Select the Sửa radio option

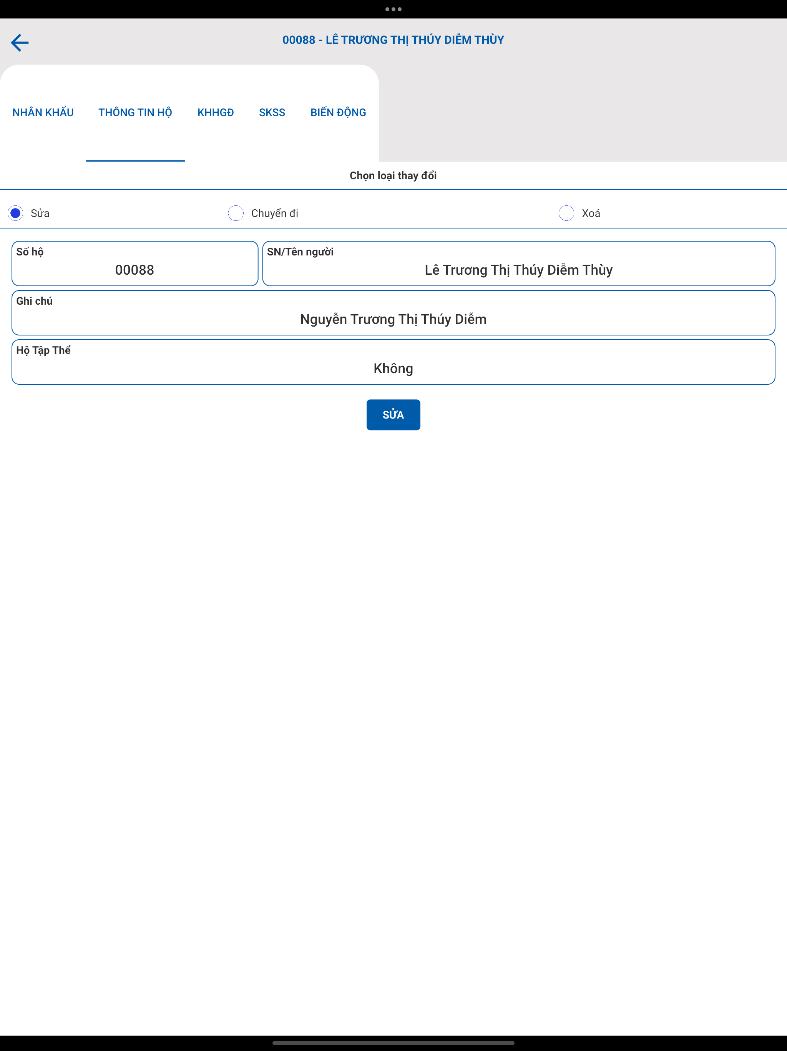15,213
